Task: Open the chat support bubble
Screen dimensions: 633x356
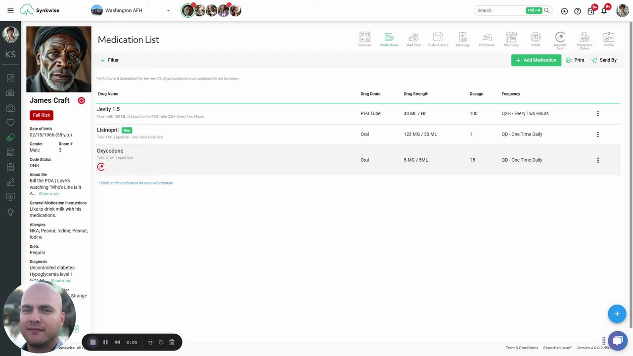Action: point(617,341)
